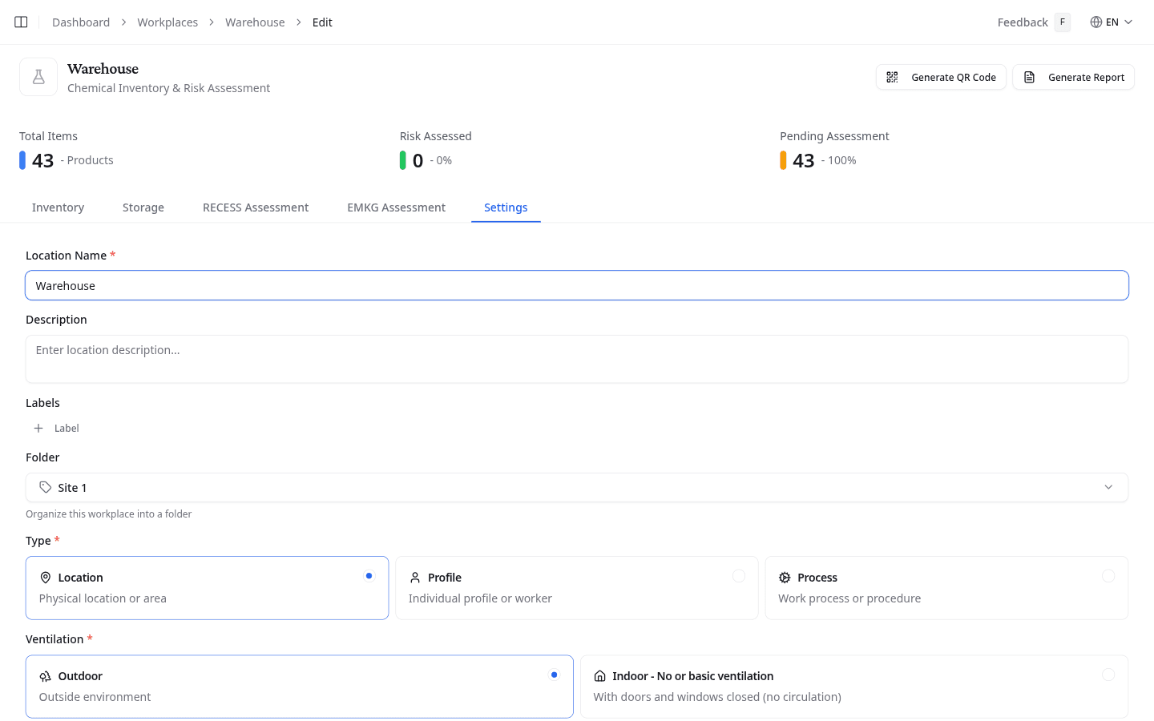
Task: Click the warehouse flask icon
Action: [x=38, y=77]
